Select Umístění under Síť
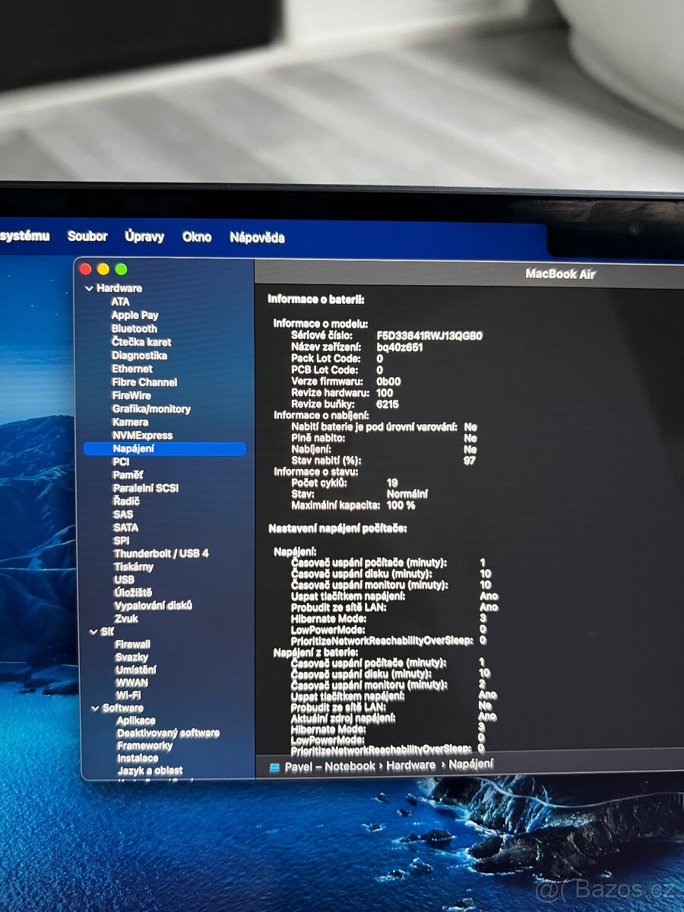The image size is (684, 912). 136,670
